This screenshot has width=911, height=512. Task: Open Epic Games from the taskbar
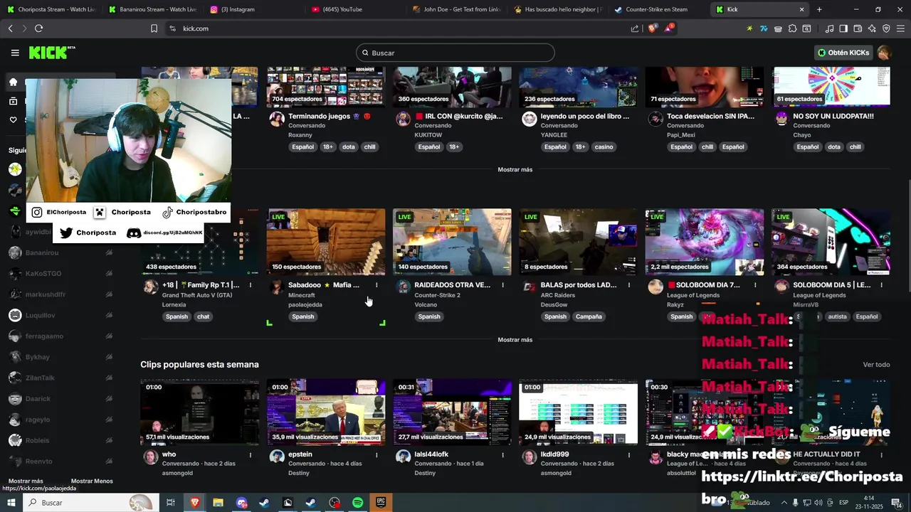coord(381,503)
